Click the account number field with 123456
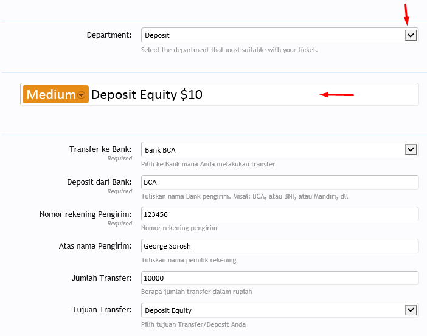 pos(280,214)
